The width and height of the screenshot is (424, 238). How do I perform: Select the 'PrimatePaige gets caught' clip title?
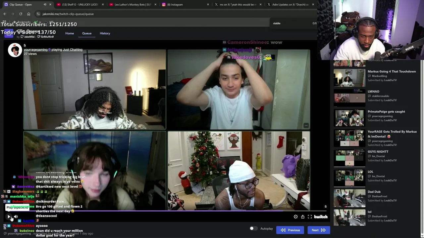pyautogui.click(x=386, y=111)
